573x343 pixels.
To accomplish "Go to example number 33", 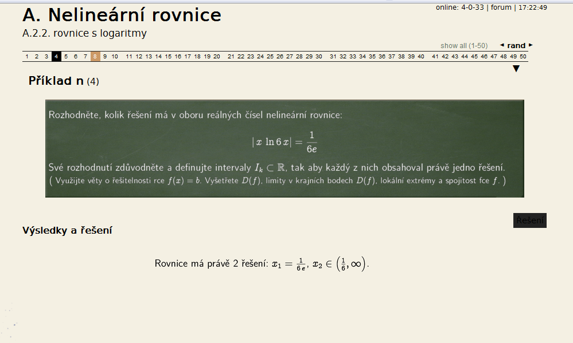I will point(353,56).
